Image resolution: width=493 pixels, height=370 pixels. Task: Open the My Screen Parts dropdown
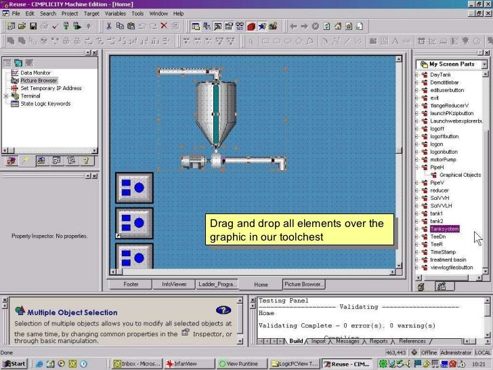coord(484,64)
